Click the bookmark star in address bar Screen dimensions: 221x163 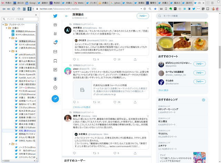pyautogui.click(x=155, y=9)
